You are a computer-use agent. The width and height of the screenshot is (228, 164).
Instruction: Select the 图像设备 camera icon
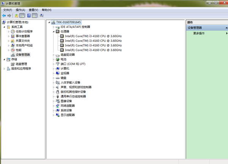point(58,101)
